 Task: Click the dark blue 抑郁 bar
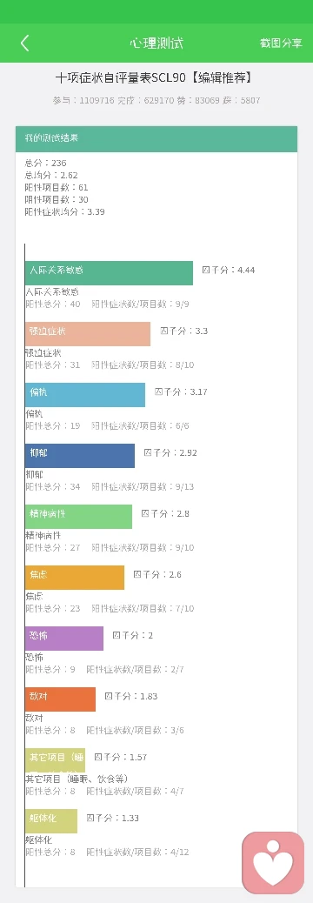(x=80, y=456)
